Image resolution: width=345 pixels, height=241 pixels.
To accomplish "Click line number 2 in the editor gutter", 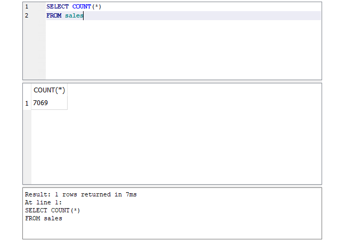I will tap(27, 16).
